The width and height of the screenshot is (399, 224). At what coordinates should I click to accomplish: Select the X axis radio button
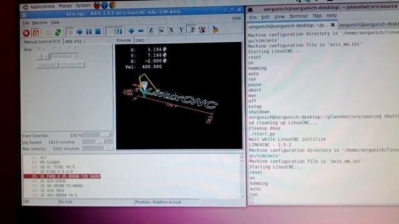pyautogui.click(x=41, y=49)
